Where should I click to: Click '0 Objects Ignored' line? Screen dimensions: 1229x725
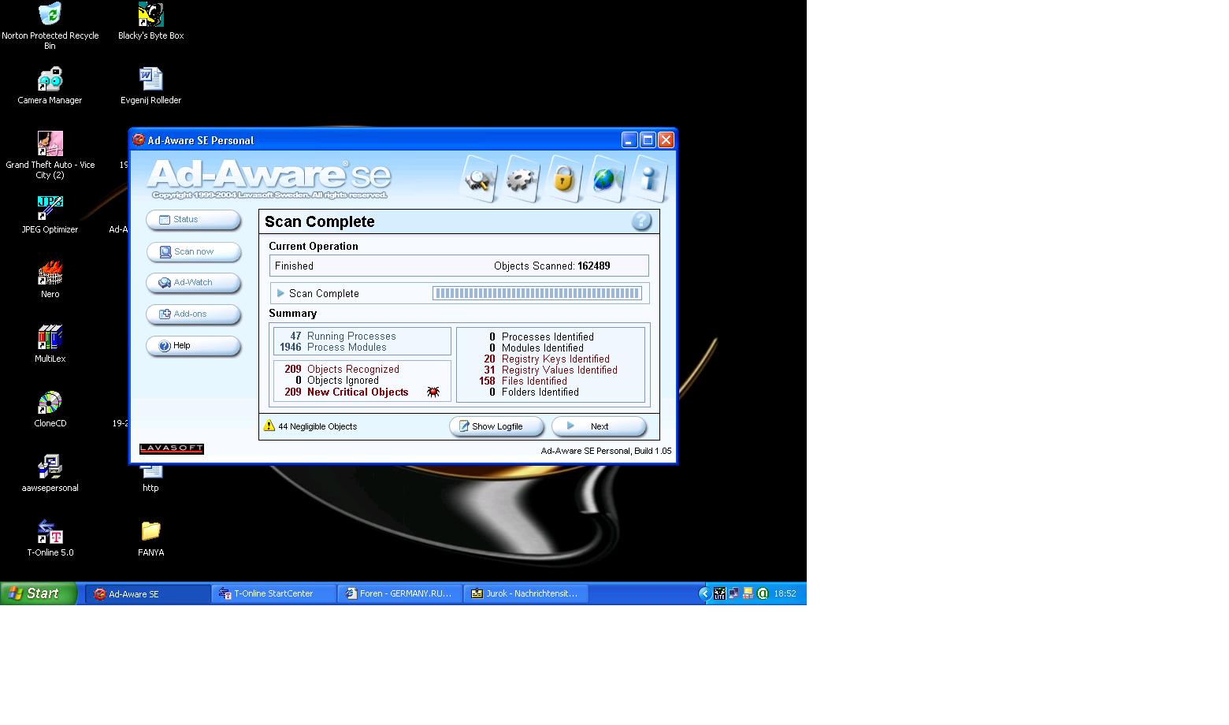coord(336,380)
